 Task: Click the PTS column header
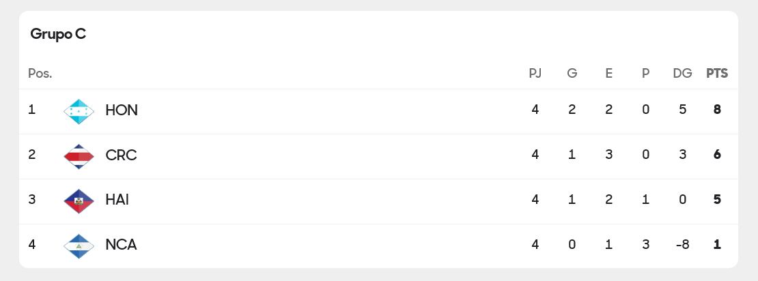[717, 73]
